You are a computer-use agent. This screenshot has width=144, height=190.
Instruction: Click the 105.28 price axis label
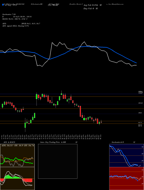tap(141, 103)
